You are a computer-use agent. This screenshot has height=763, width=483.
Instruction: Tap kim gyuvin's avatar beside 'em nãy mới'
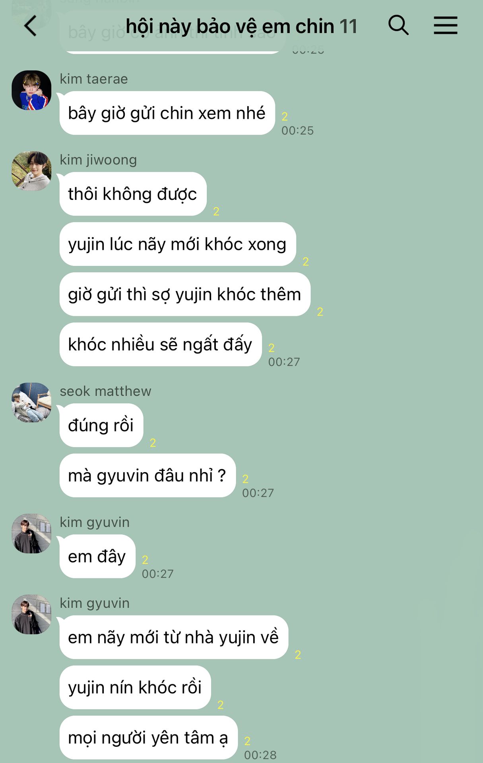31,614
